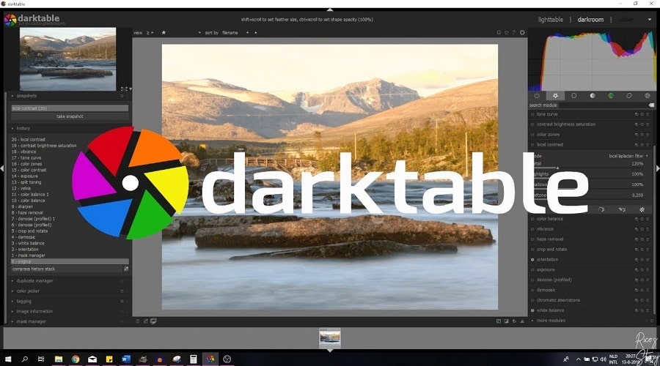Click compress history stack button

[67, 269]
